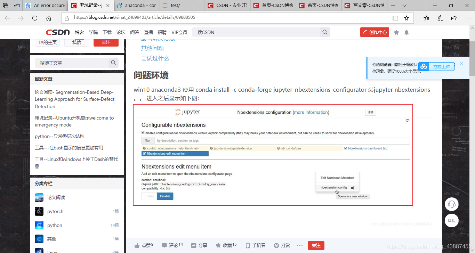Click the 搜博主文章 search field
475x253 pixels.
[x=72, y=63]
